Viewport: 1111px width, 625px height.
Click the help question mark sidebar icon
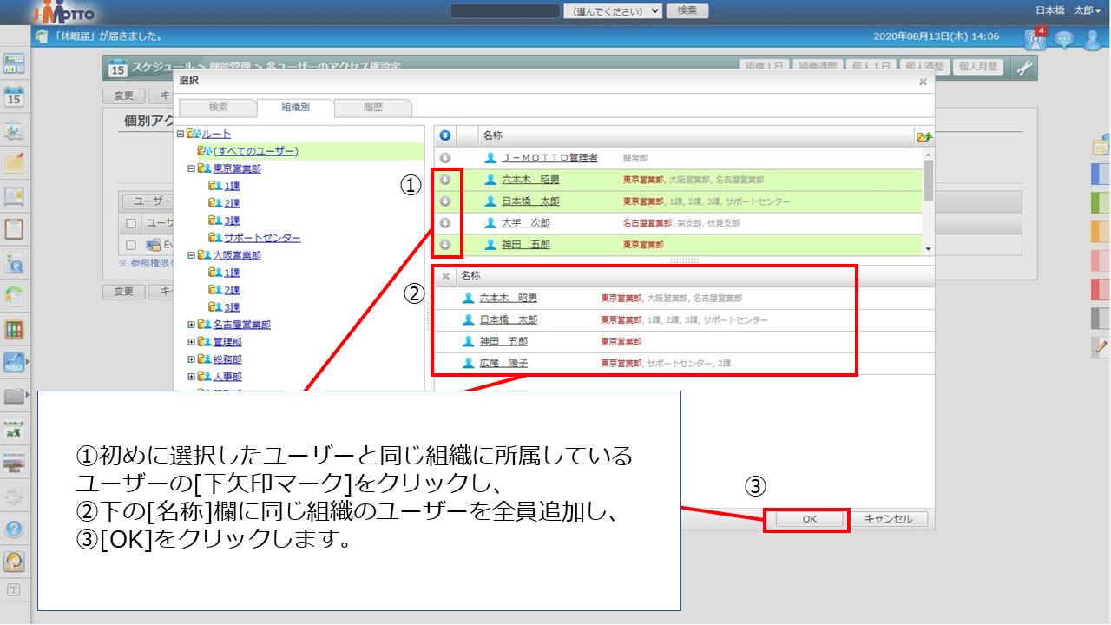click(x=14, y=528)
